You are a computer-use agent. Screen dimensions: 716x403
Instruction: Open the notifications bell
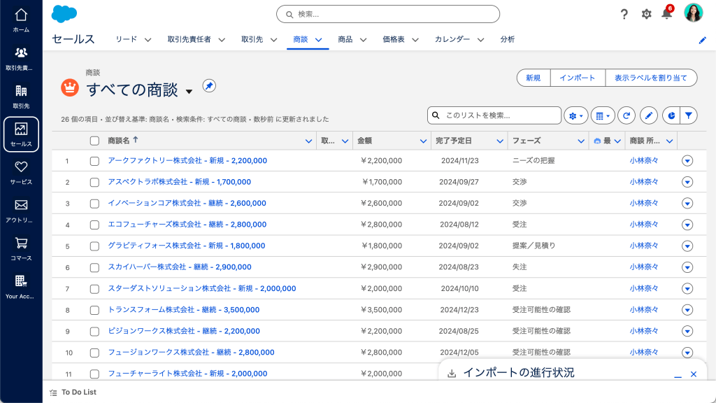pyautogui.click(x=667, y=13)
